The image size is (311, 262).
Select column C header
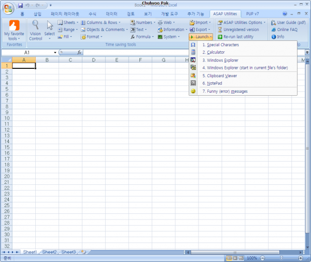(70, 60)
